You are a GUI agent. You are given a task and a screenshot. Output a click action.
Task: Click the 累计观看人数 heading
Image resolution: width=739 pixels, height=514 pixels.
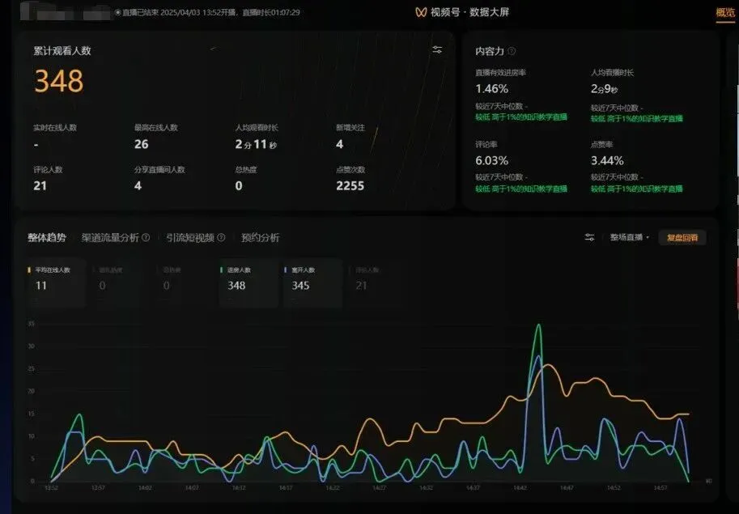tap(62, 51)
